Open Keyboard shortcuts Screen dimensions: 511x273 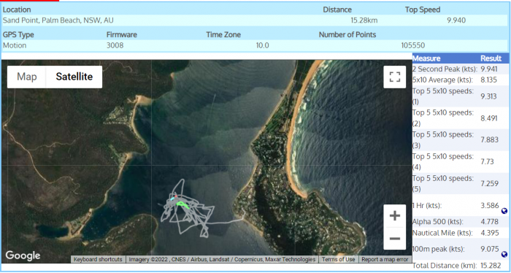[98, 259]
